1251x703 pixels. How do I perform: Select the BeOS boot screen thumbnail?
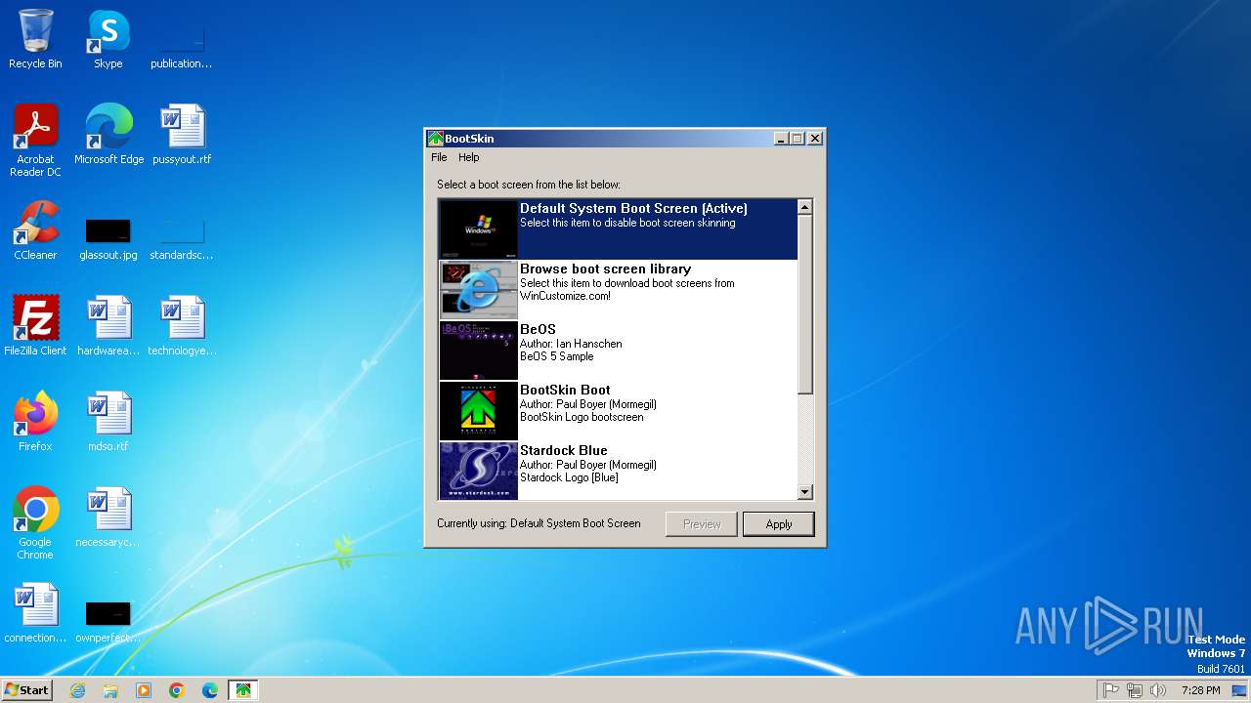click(x=479, y=351)
